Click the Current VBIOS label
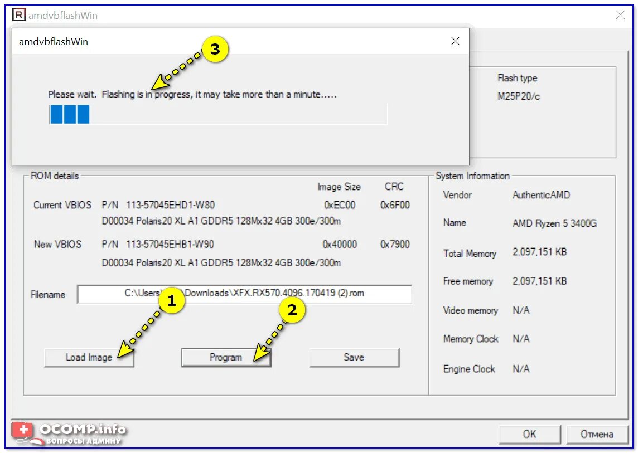This screenshot has height=453, width=638. pos(62,205)
